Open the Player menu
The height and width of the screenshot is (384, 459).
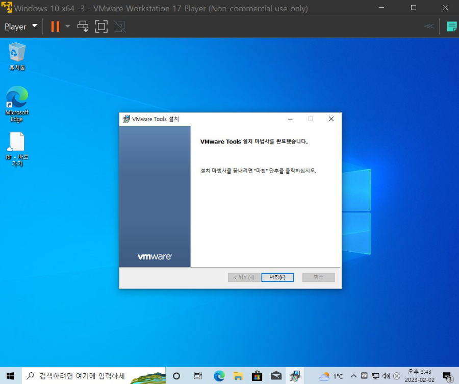[x=21, y=27]
